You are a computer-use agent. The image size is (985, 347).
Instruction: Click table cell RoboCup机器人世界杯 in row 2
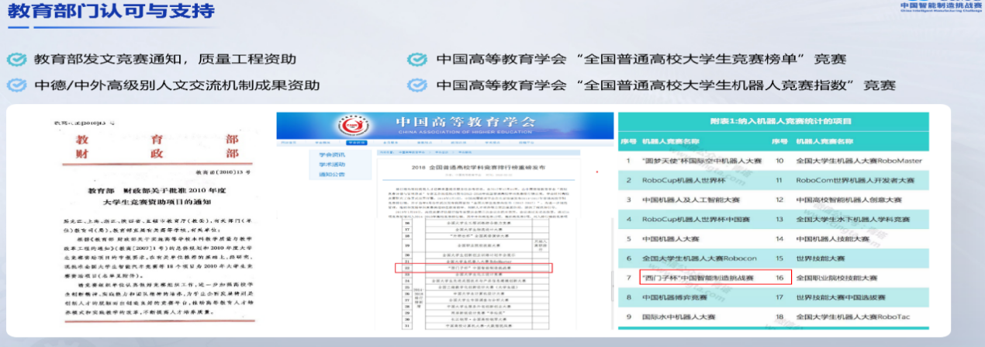pyautogui.click(x=683, y=180)
